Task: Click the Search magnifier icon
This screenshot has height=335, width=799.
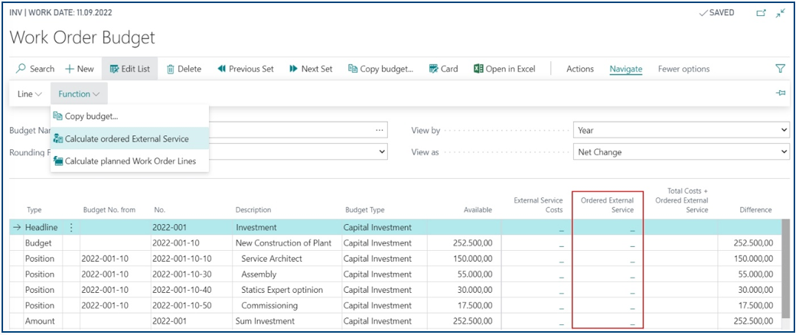Action: 21,69
